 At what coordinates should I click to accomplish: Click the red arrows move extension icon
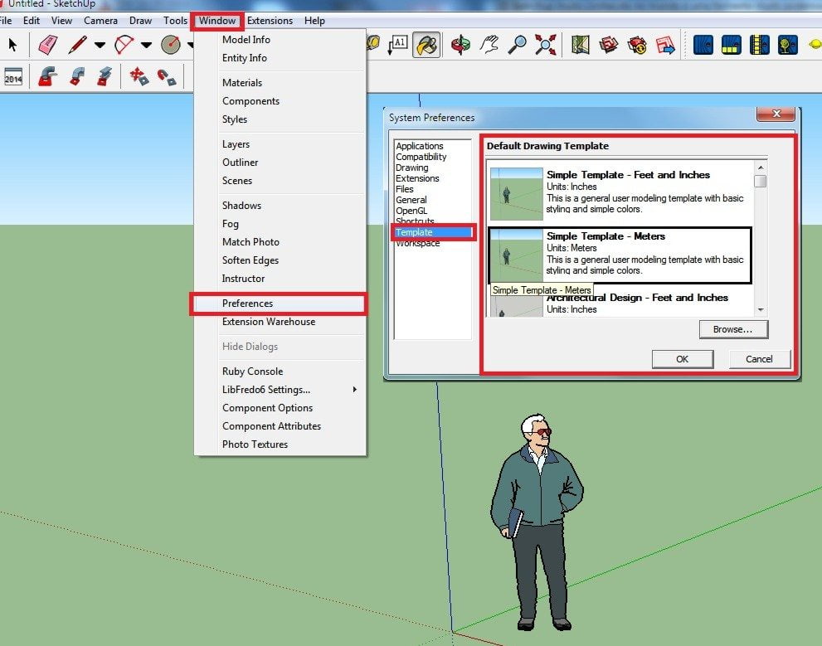139,76
